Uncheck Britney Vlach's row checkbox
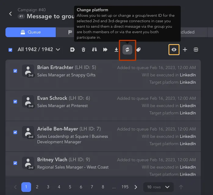Image resolution: width=213 pixels, height=195 pixels. (x=15, y=163)
